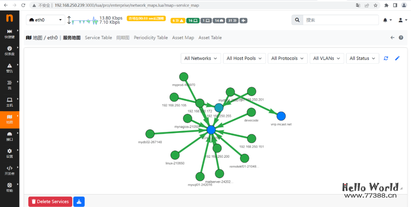Open the 主机 hosts sidebar menu
Viewport: 411px width, 207px height.
[10, 102]
